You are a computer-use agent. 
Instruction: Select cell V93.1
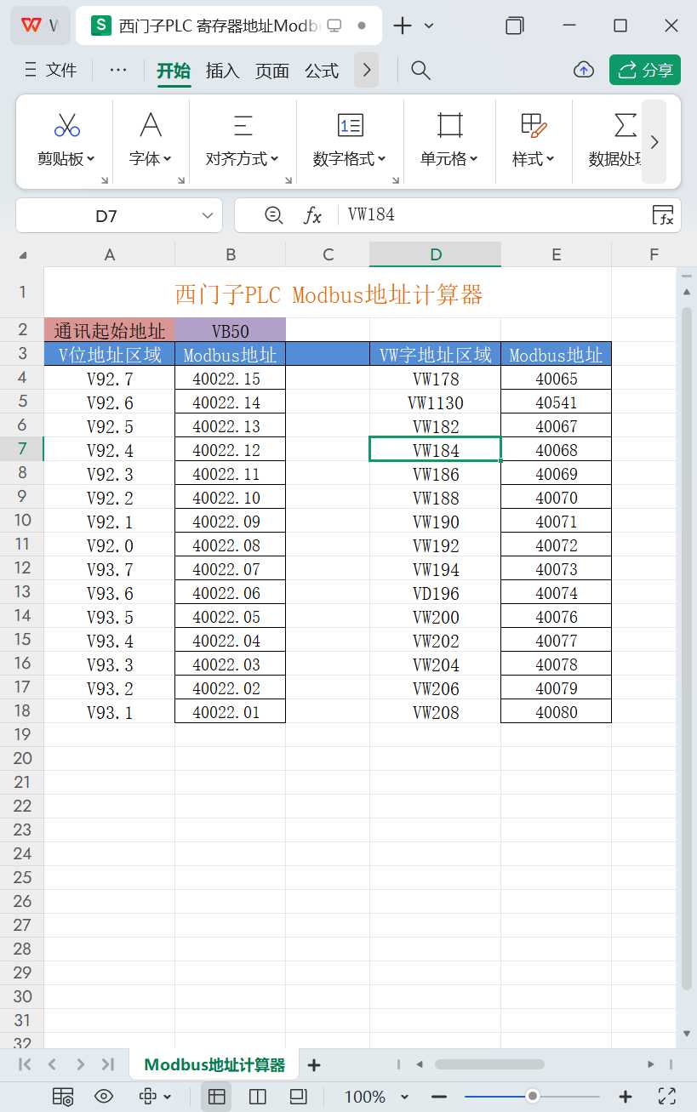pyautogui.click(x=110, y=711)
